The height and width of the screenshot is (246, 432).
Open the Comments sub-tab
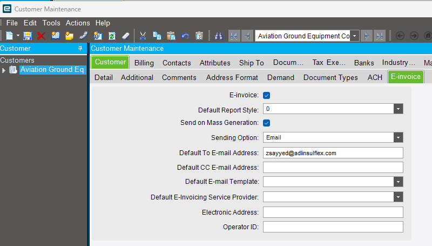(179, 77)
